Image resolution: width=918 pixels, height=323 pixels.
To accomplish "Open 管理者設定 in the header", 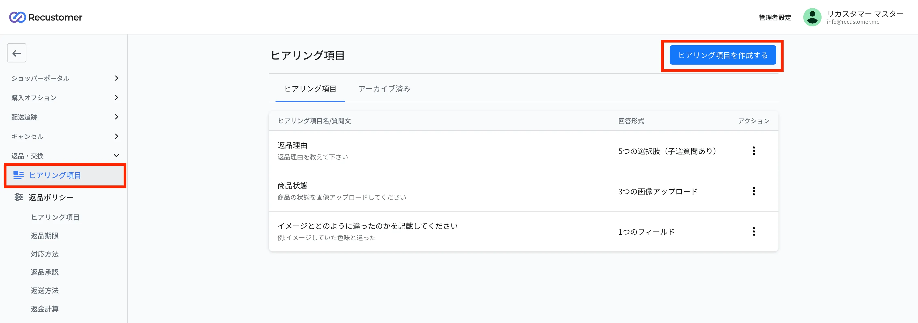I will click(775, 17).
